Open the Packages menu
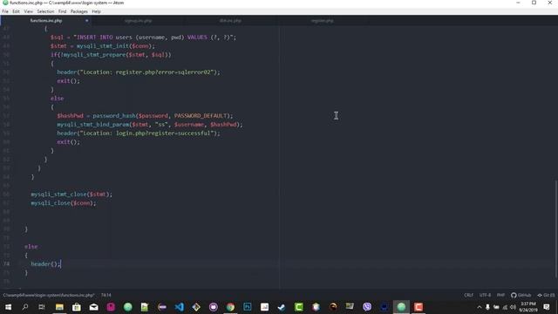The height and width of the screenshot is (314, 558). tap(79, 11)
